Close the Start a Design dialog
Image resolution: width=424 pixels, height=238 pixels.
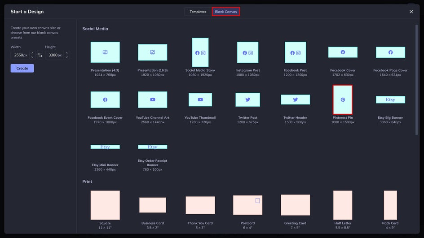tap(411, 12)
